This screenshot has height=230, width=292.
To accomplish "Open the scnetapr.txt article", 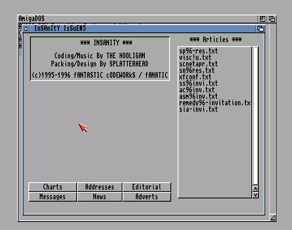I will (x=198, y=64).
